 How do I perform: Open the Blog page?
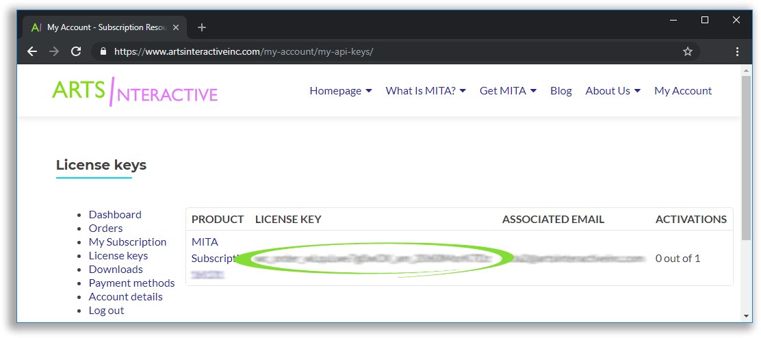coord(561,91)
